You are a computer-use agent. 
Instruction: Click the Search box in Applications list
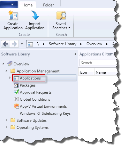coord(98,63)
